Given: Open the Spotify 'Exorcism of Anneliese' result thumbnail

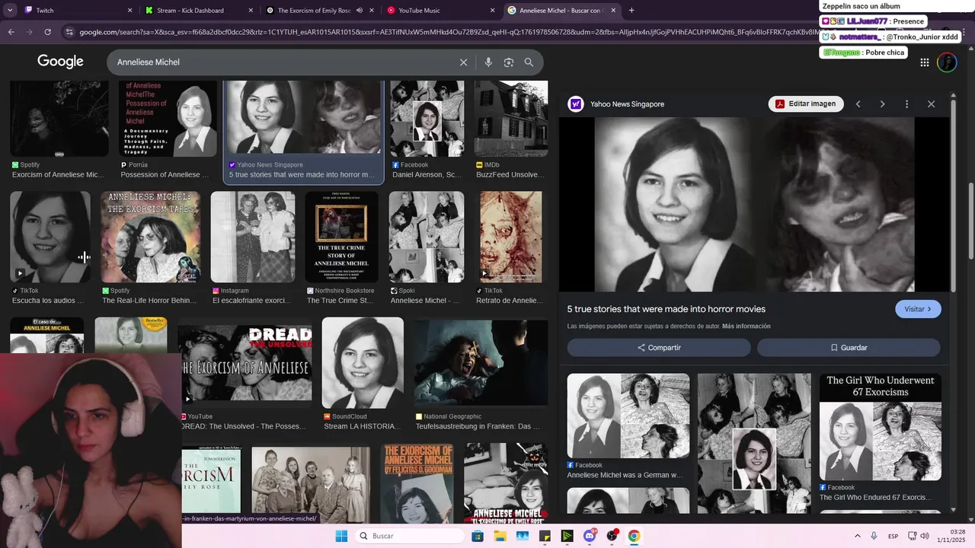Looking at the screenshot, I should 59,119.
